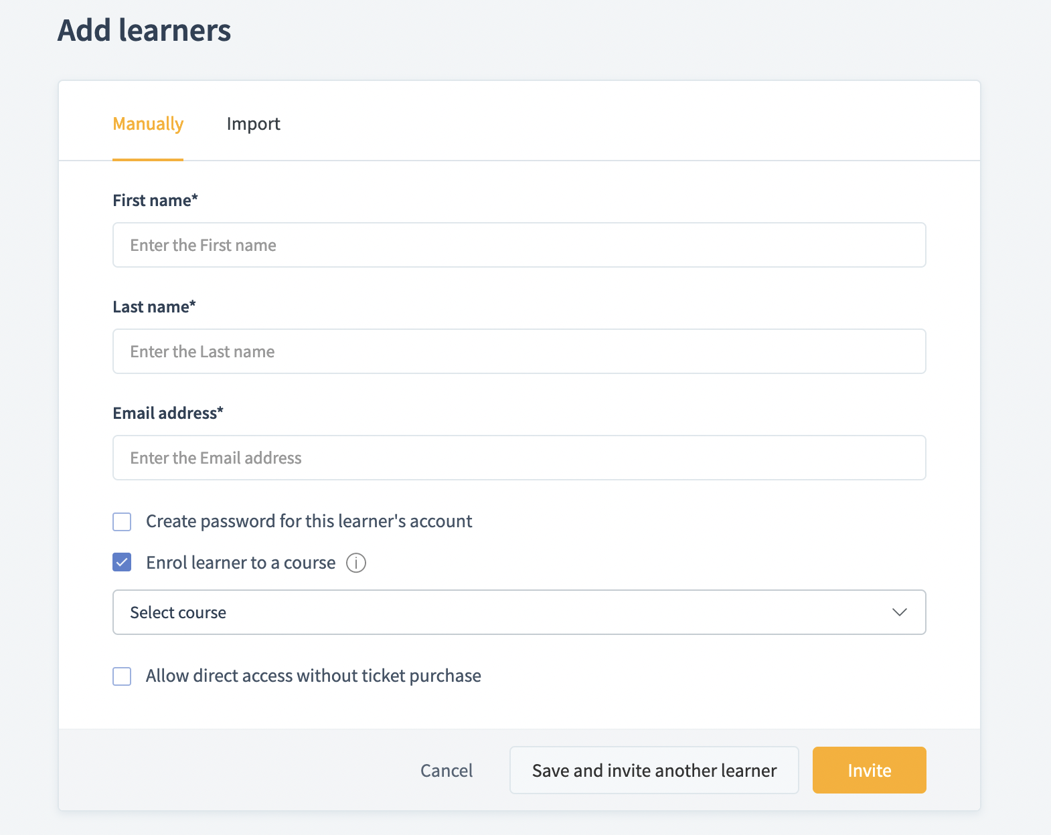Open the Select course dropdown
The width and height of the screenshot is (1051, 835).
click(519, 612)
